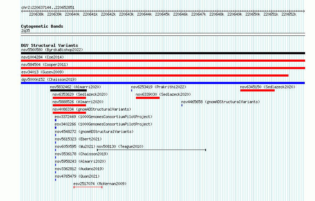Open nsv4765479 (Quan2021) label

[x=77, y=176]
